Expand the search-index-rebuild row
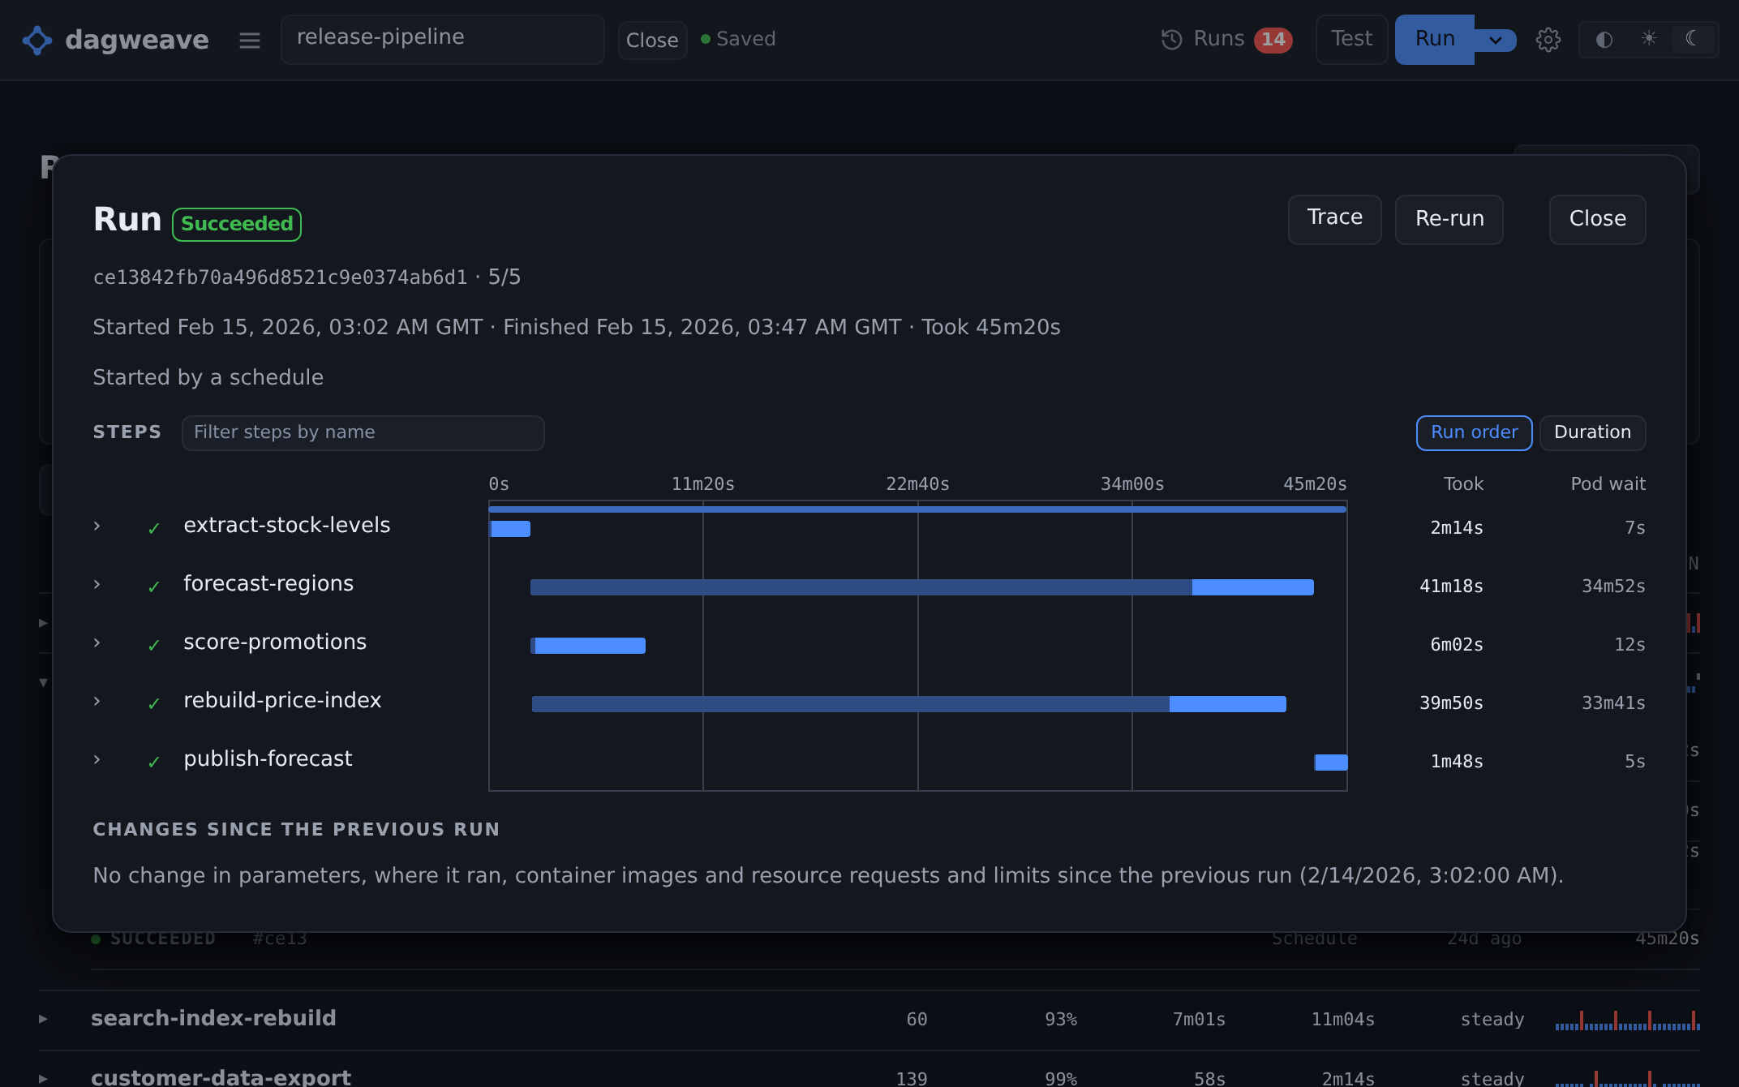 point(43,1019)
